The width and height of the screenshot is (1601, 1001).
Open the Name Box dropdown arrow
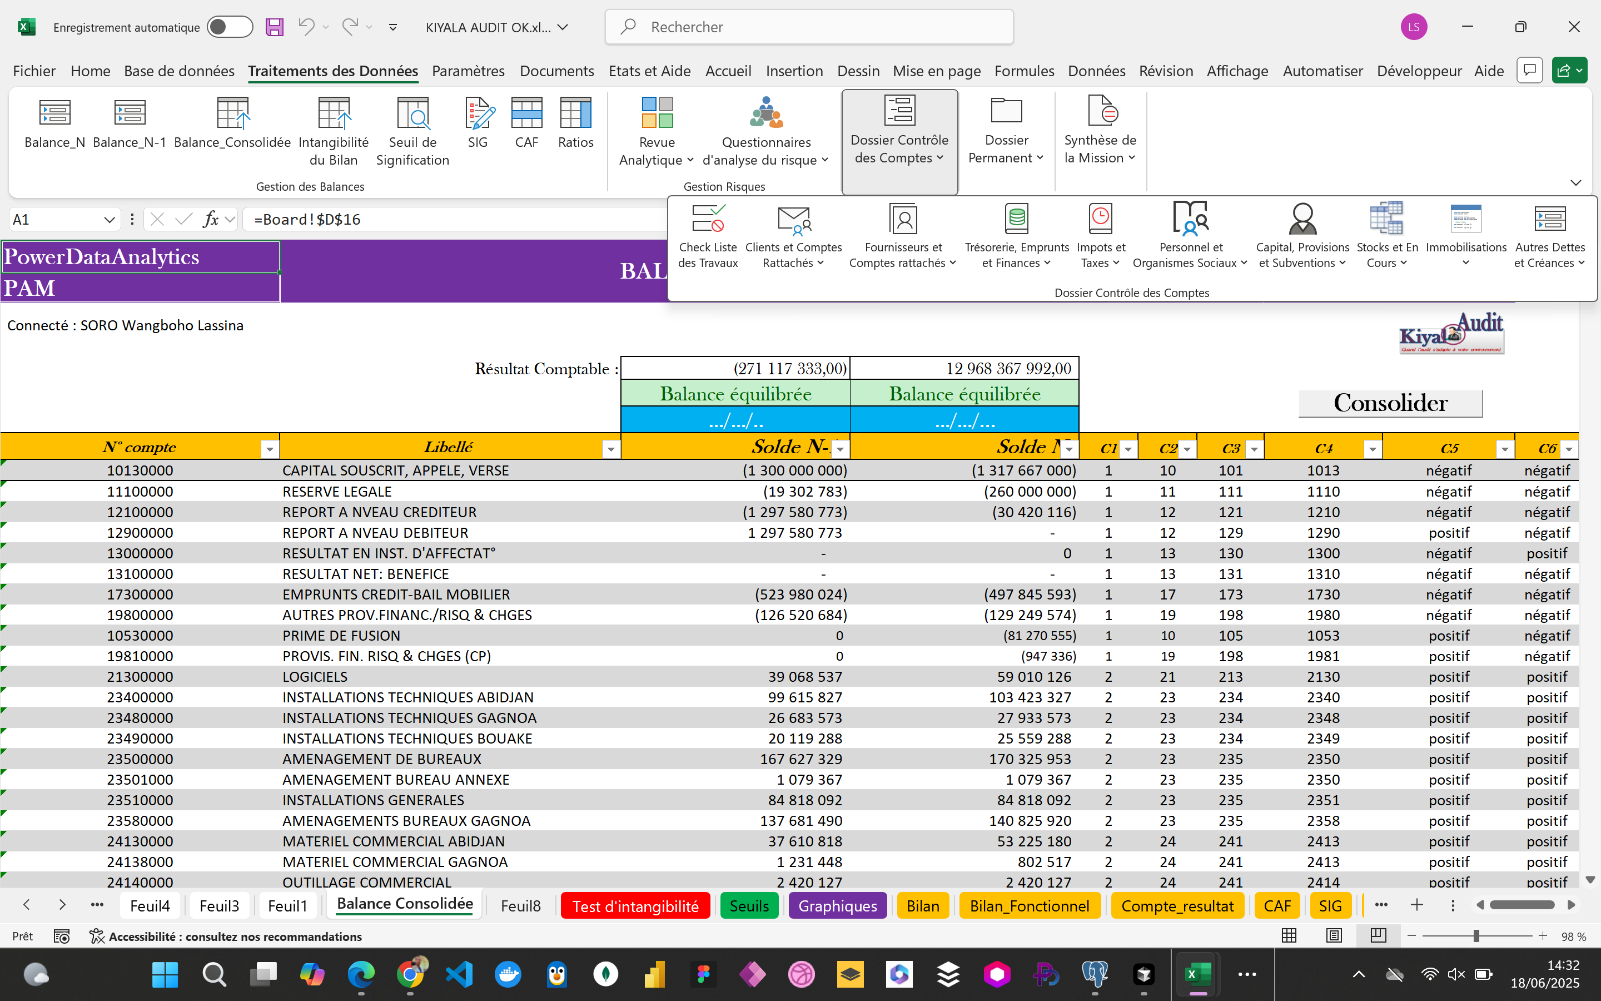(x=109, y=220)
